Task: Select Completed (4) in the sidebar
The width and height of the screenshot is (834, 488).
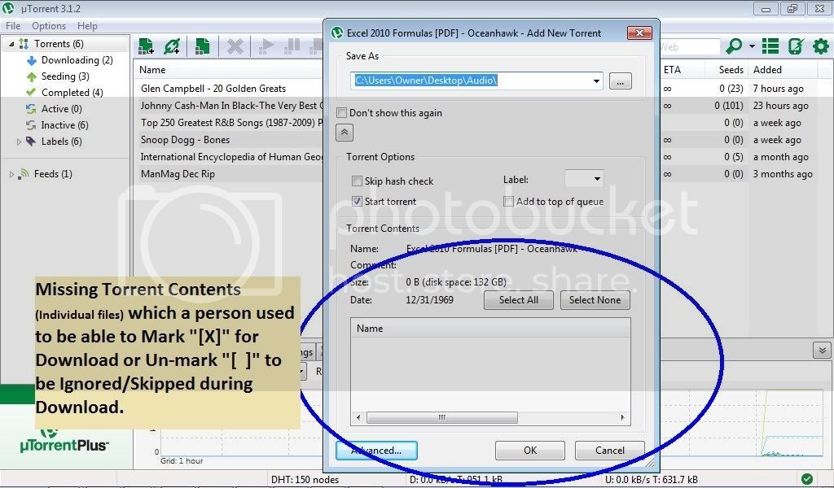Action: coord(72,93)
